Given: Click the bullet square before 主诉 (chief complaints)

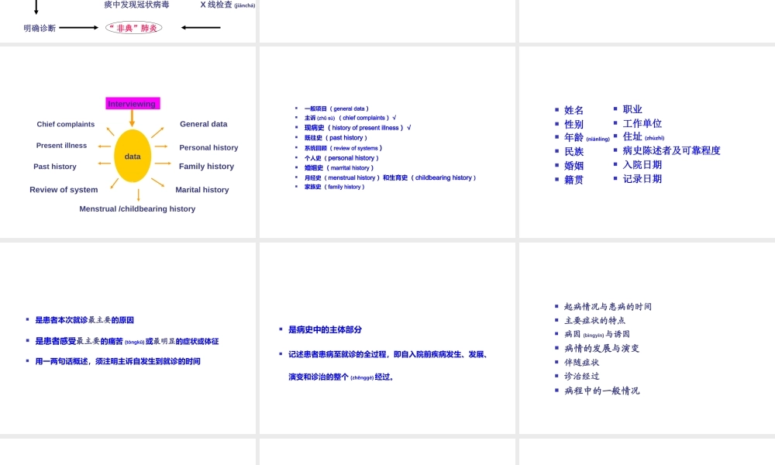Looking at the screenshot, I should [296, 118].
